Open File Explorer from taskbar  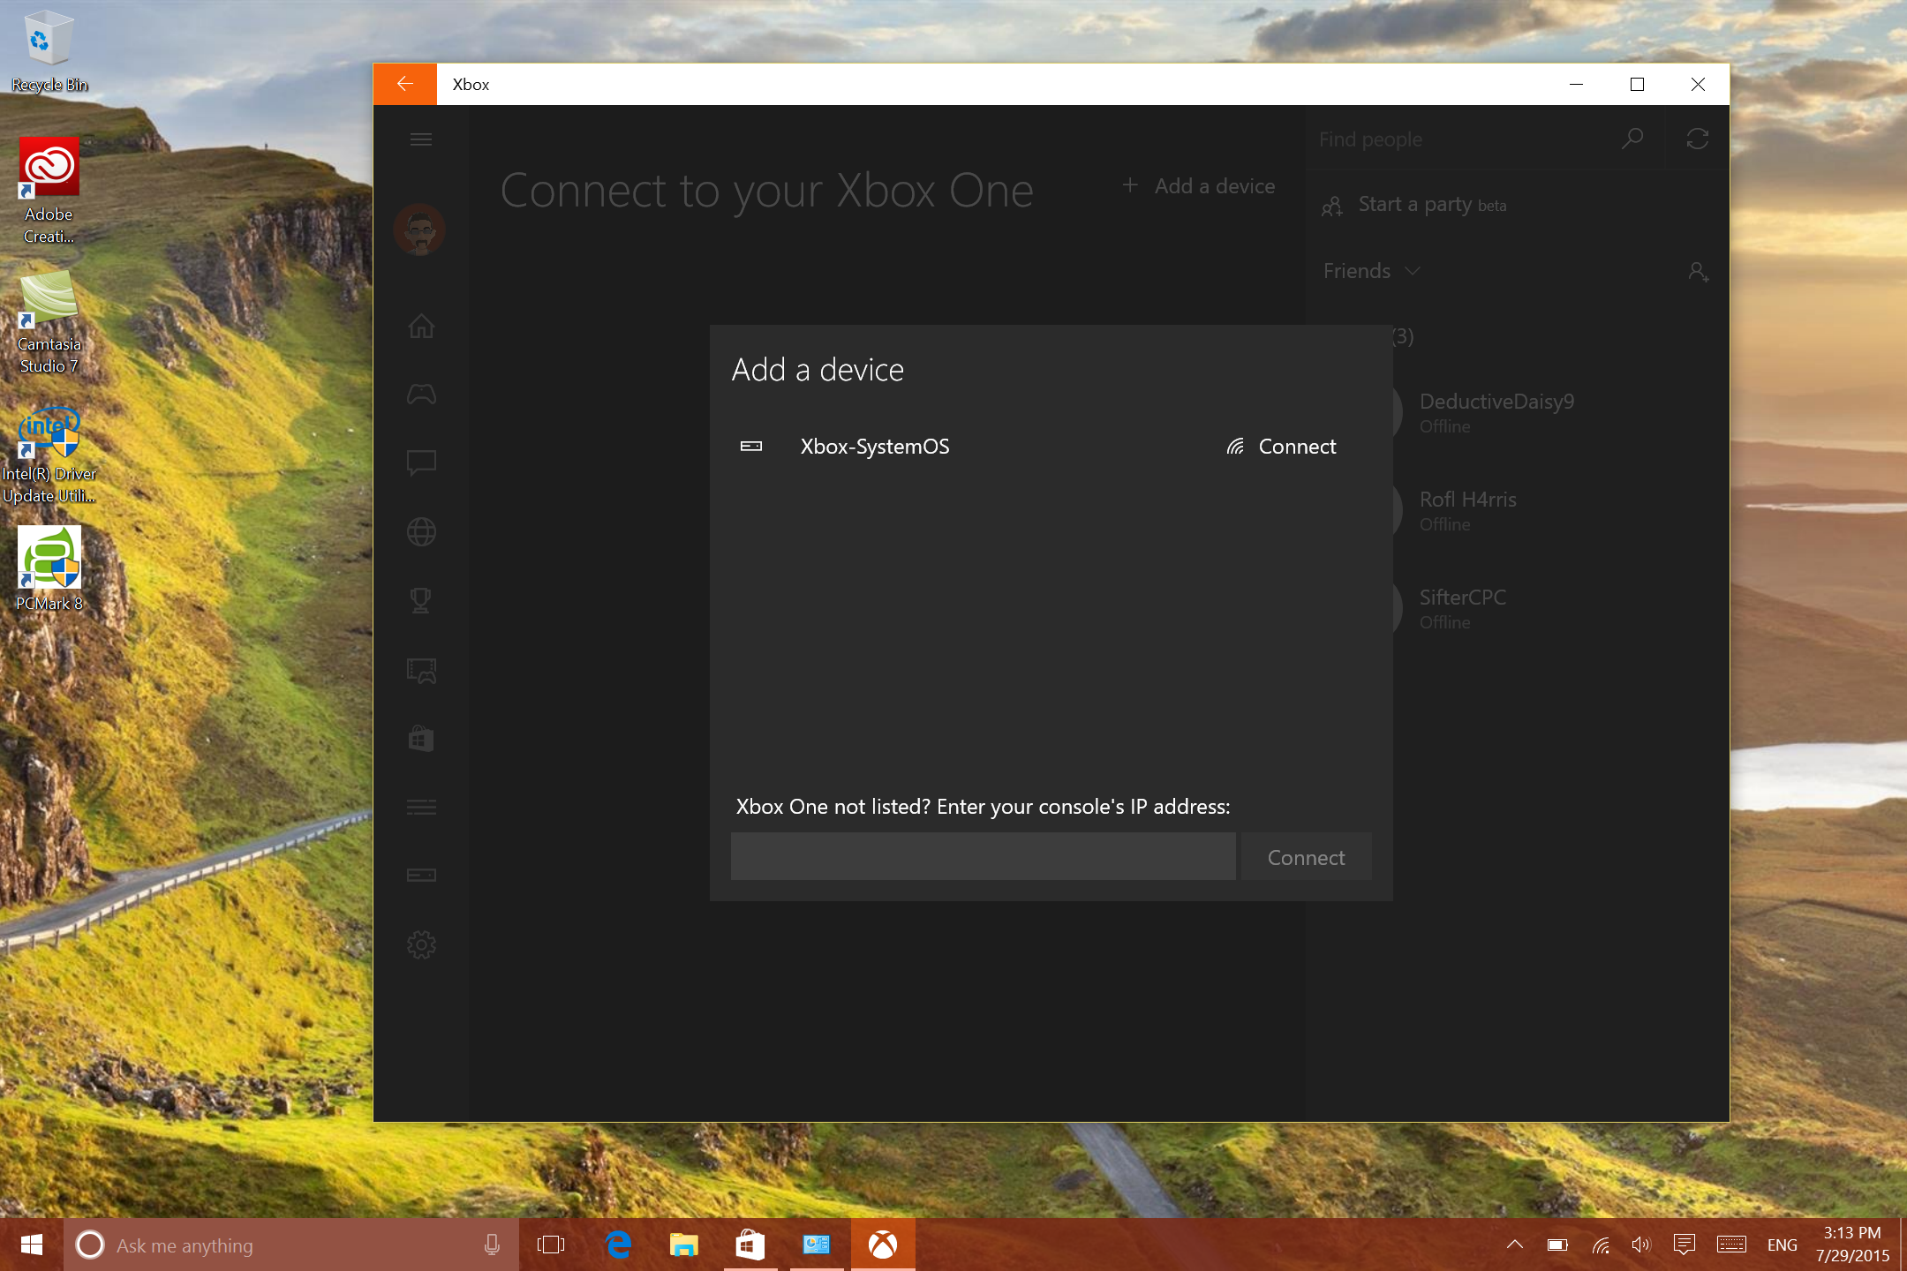click(683, 1245)
